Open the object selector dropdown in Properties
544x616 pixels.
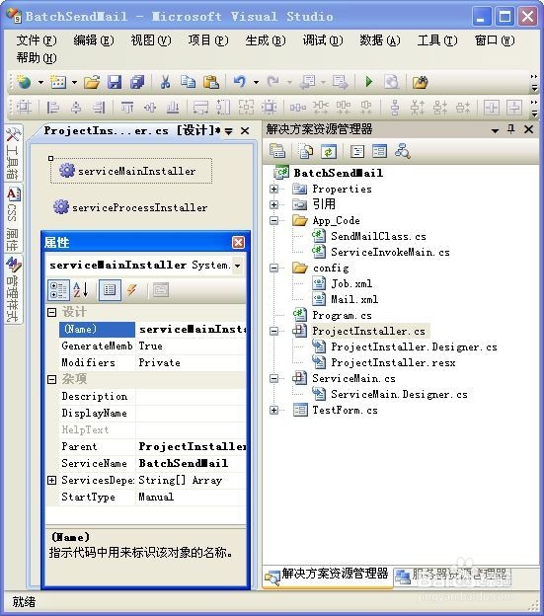238,266
